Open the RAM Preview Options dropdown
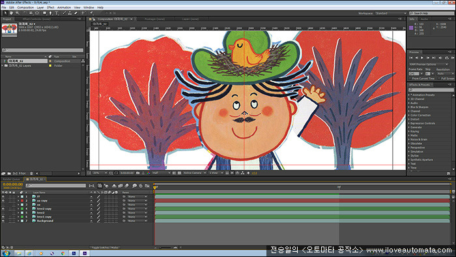 [429, 65]
